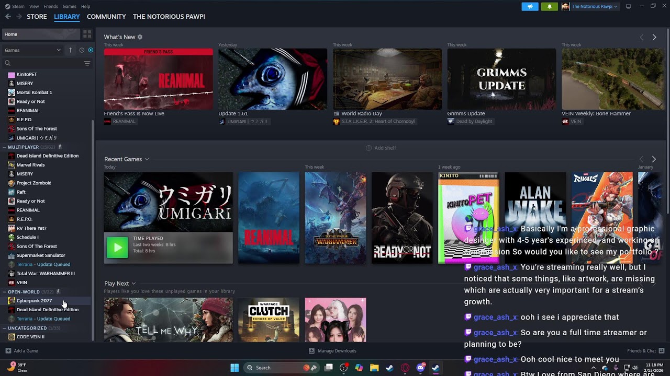This screenshot has width=670, height=376.
Task: Click the game list scrollbar in the sidebar
Action: 93,230
